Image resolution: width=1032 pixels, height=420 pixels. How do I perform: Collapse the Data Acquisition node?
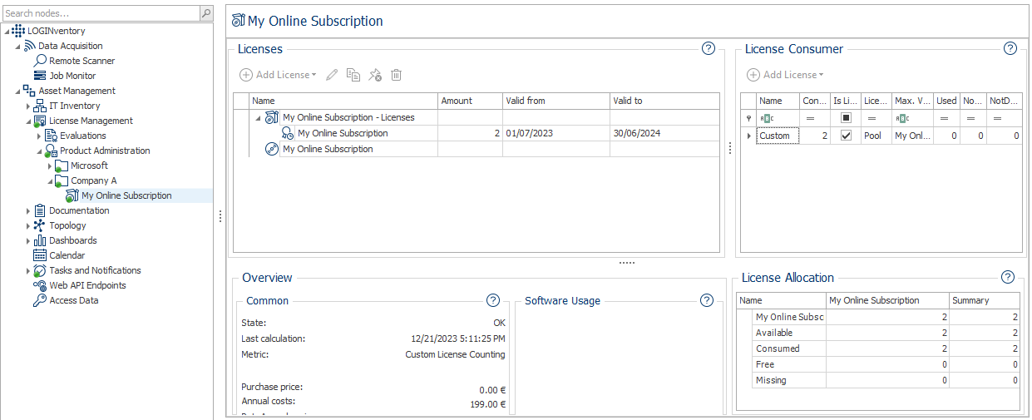(x=17, y=46)
